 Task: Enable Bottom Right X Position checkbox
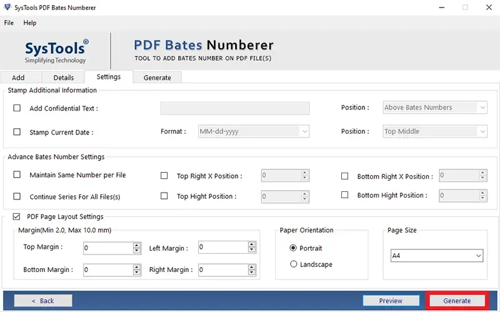(345, 176)
